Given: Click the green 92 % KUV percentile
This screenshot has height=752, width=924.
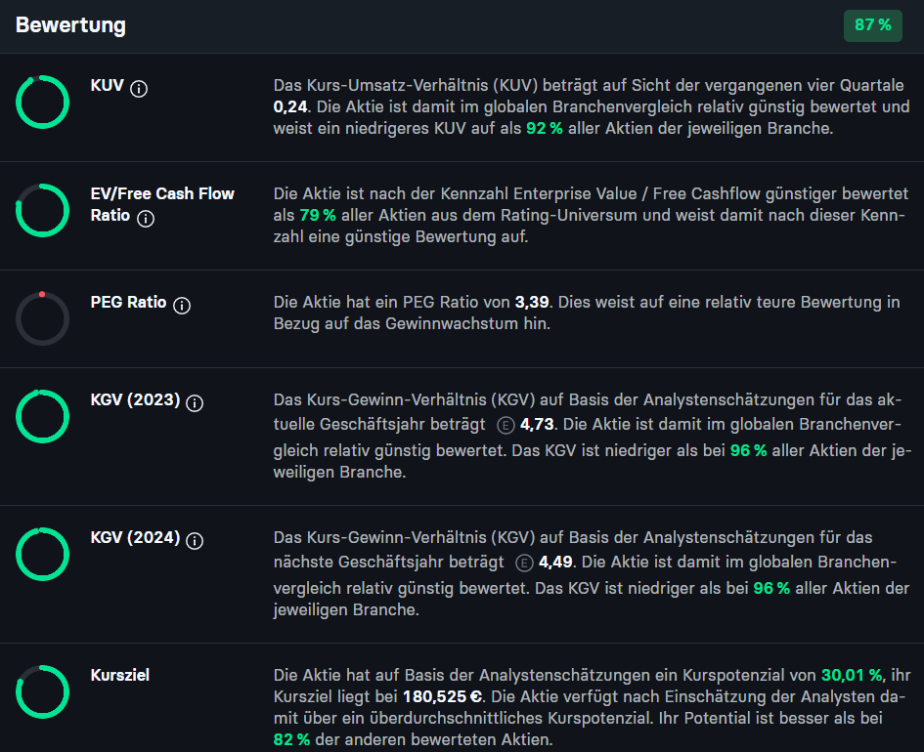Looking at the screenshot, I should 545,128.
